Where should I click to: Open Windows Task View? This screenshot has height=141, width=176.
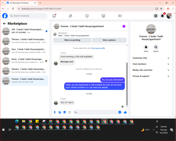pos(10,130)
